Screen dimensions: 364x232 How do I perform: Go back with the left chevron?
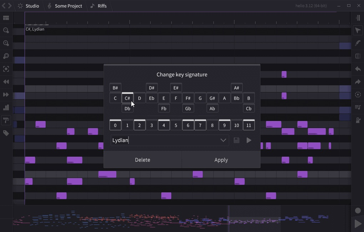(4, 6)
